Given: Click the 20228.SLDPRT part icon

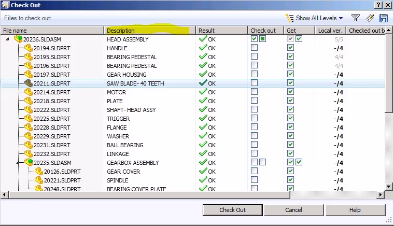Looking at the screenshot, I should click(29, 127).
